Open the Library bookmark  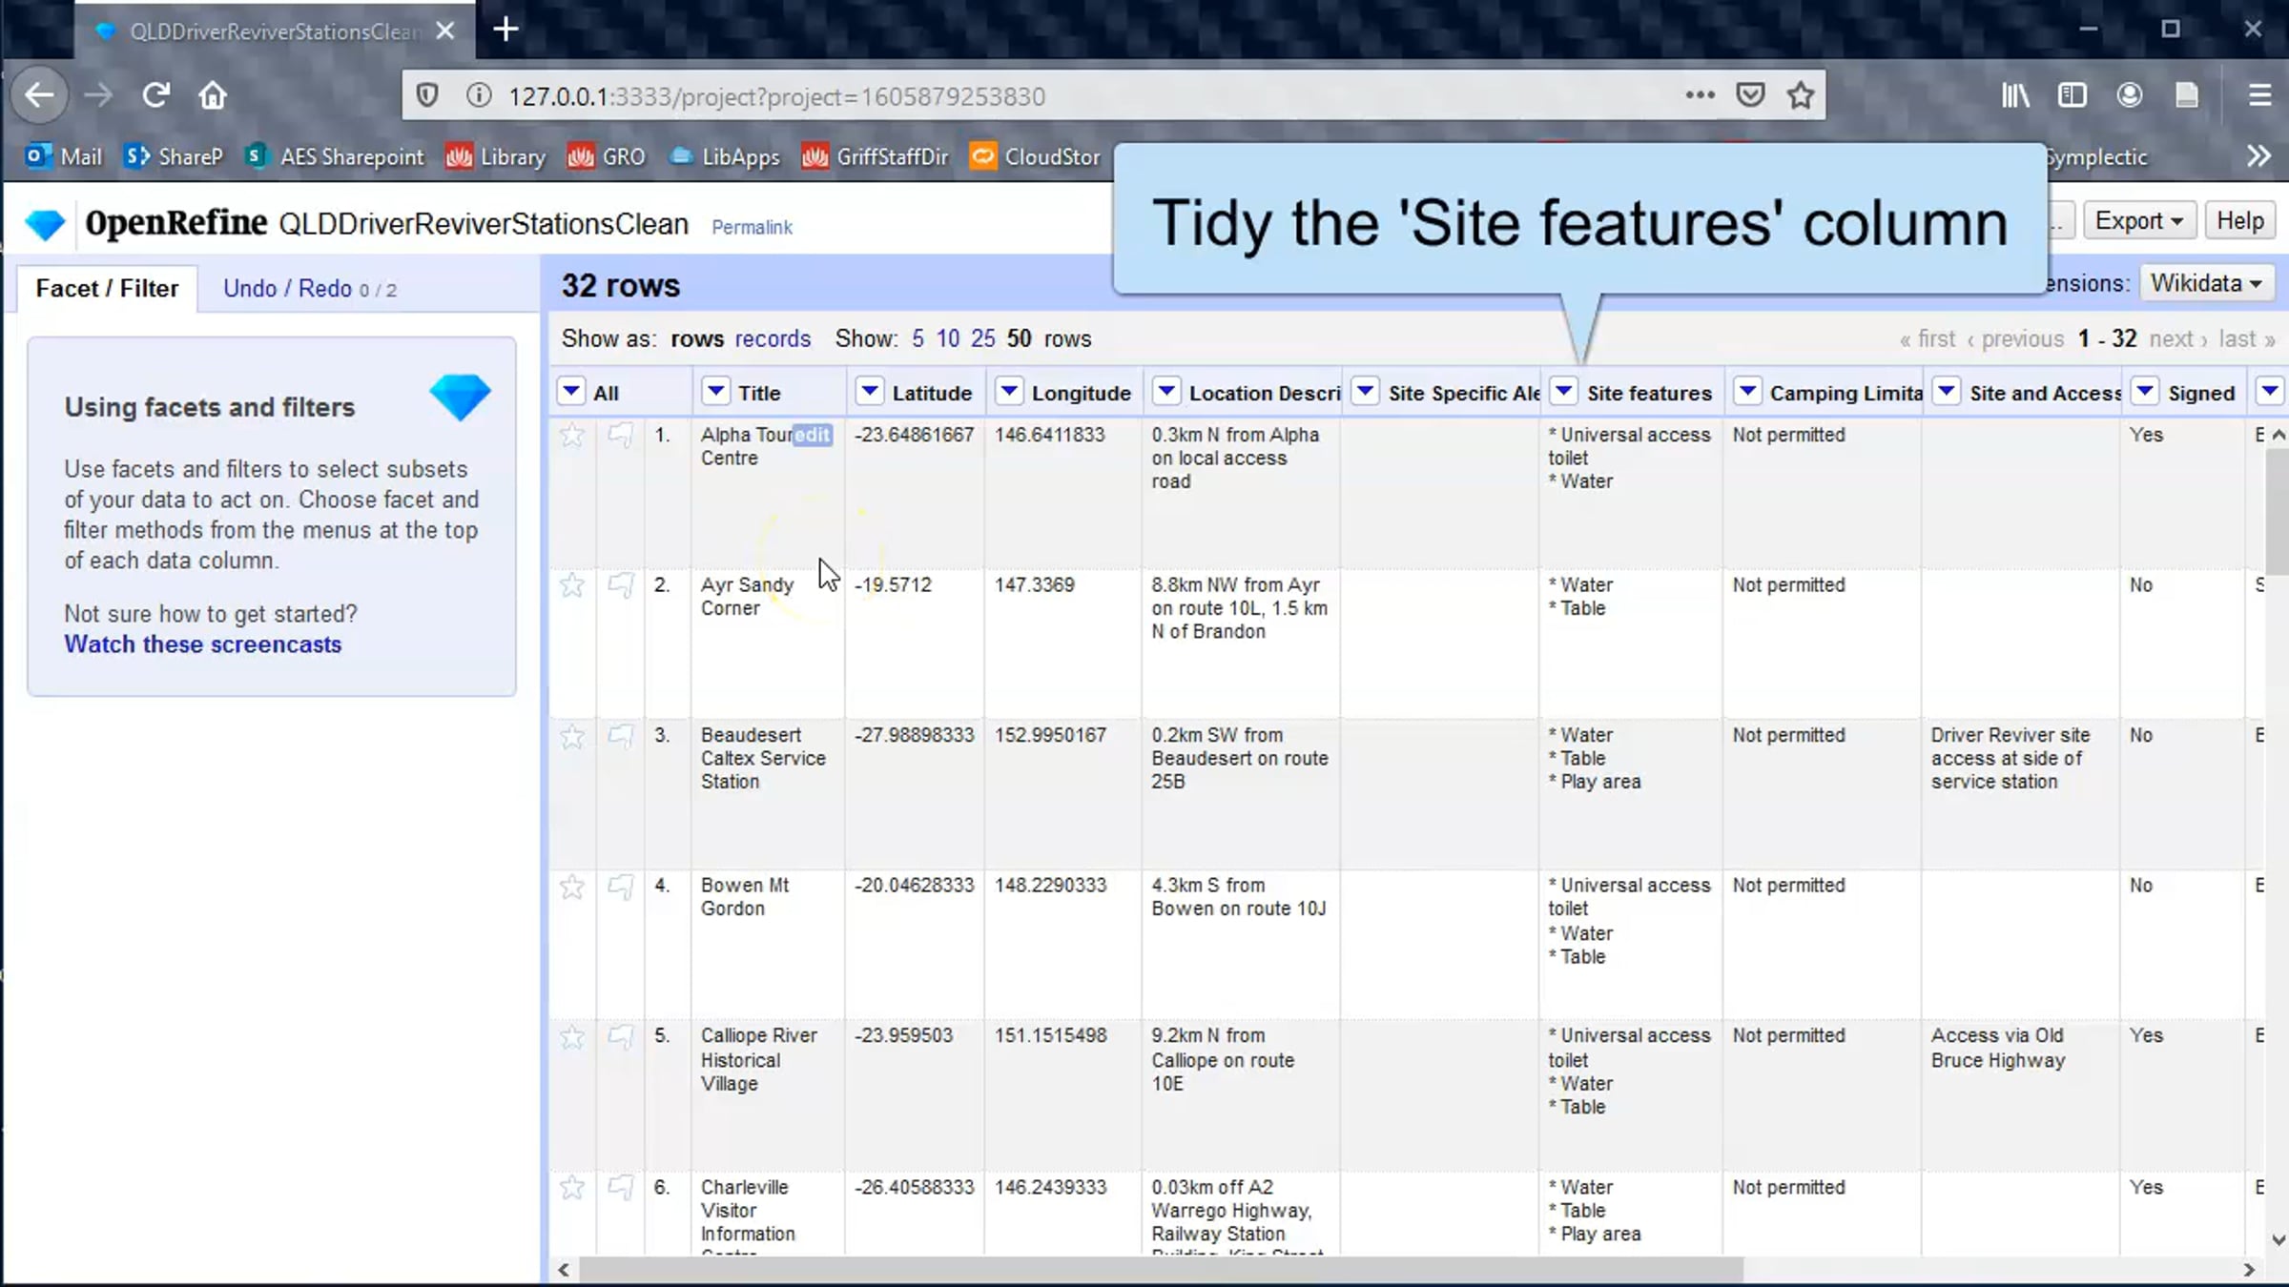tap(496, 156)
